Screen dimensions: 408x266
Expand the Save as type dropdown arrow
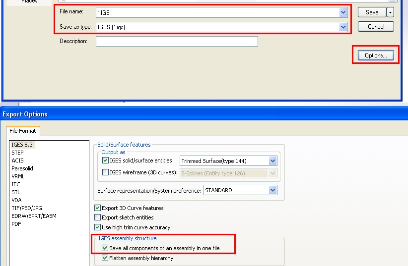(x=343, y=27)
